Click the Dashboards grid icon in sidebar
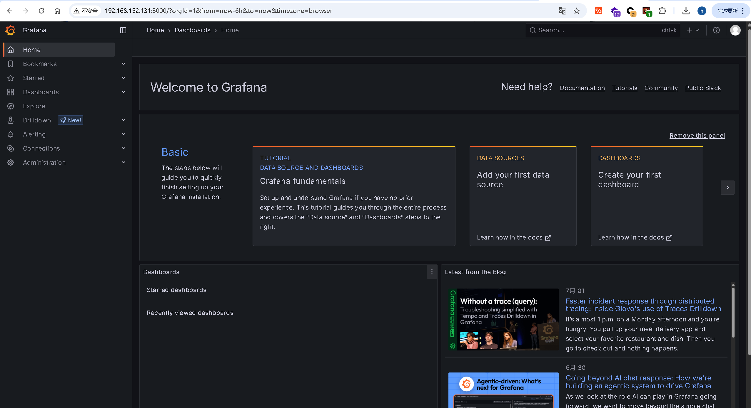The image size is (751, 408). pyautogui.click(x=11, y=92)
